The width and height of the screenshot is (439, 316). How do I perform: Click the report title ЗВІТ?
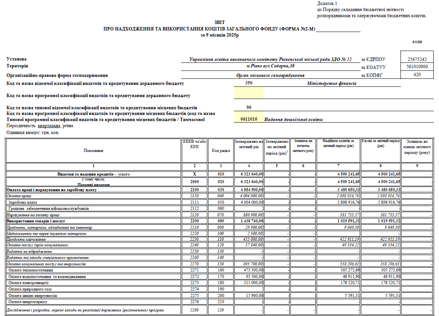(219, 22)
